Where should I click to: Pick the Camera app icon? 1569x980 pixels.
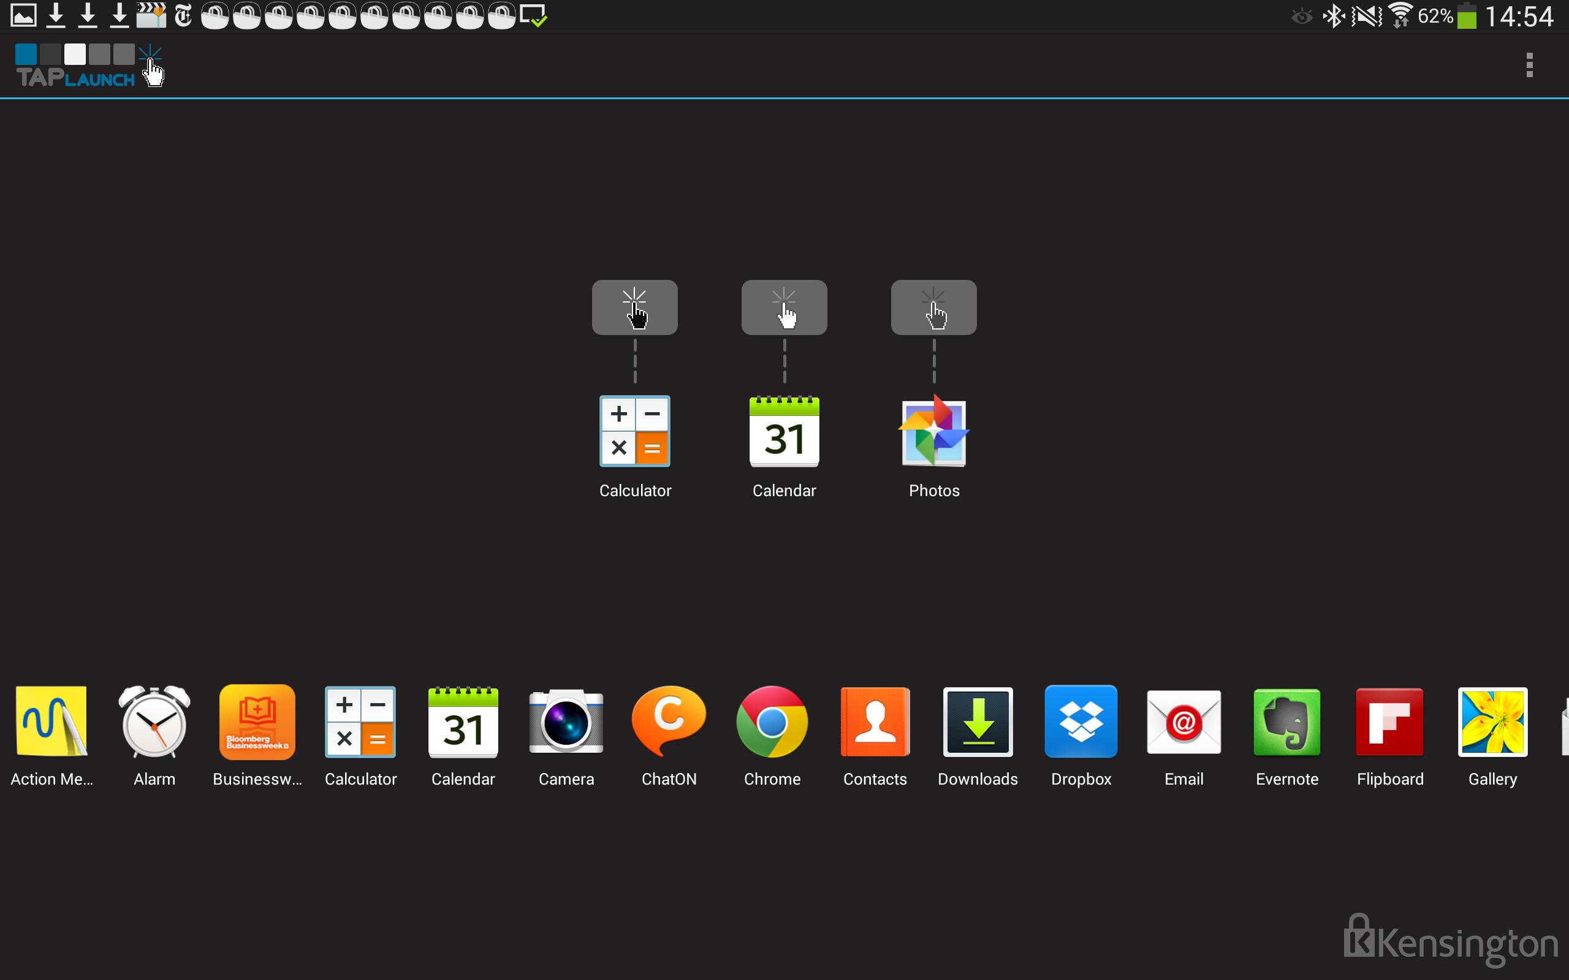coord(566,722)
